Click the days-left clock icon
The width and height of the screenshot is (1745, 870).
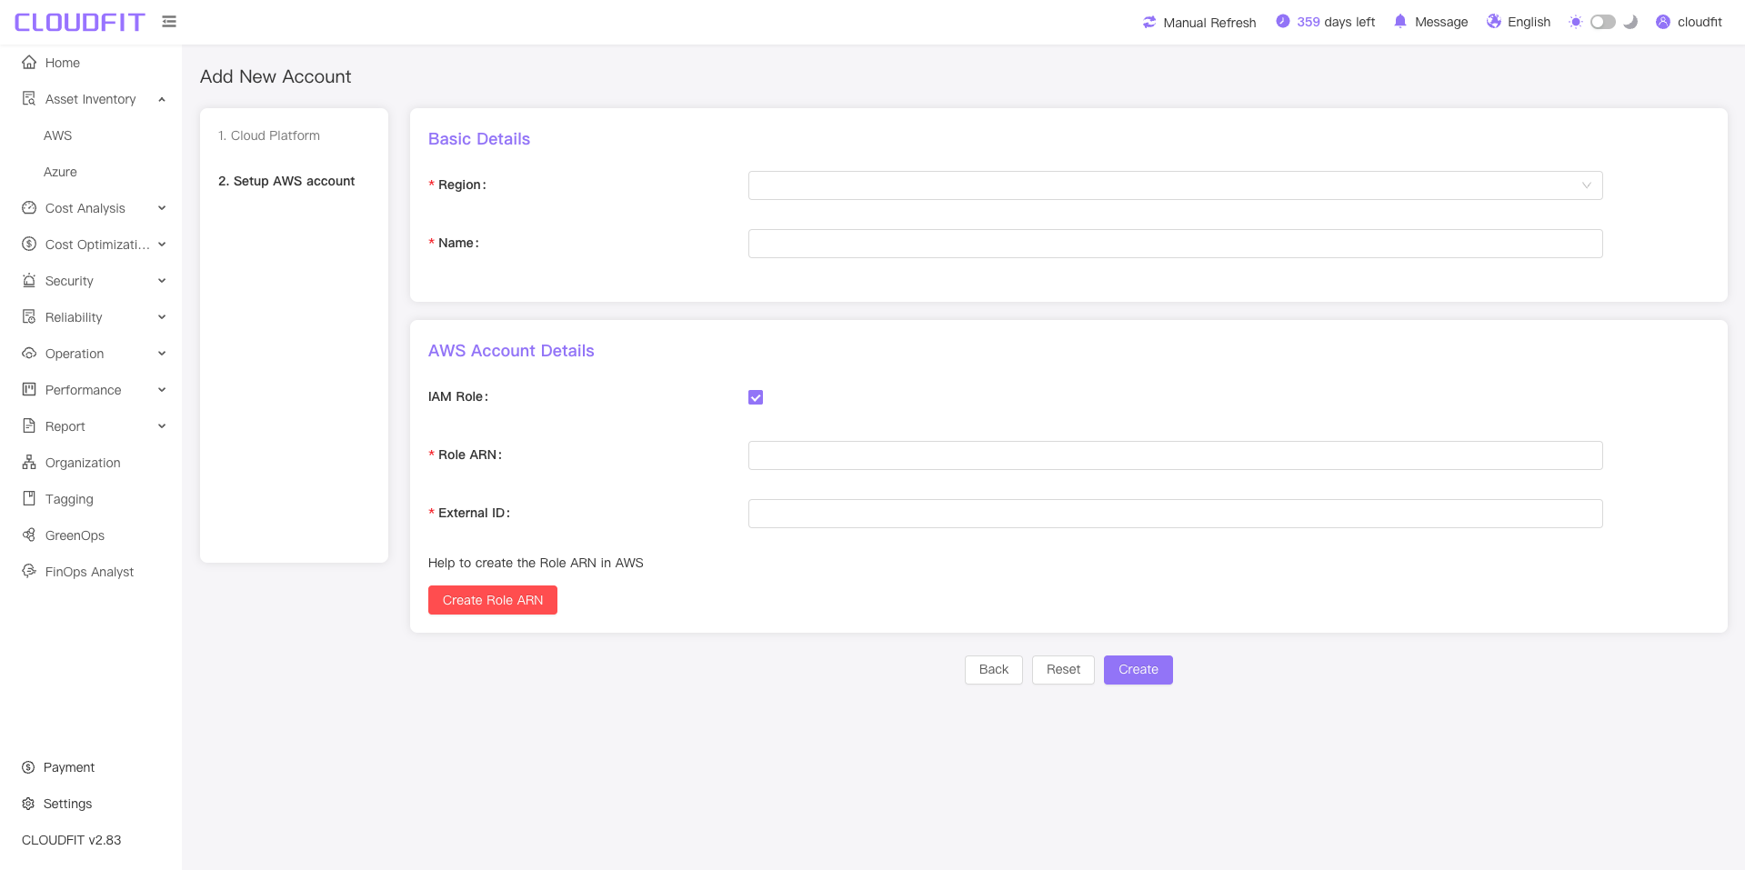[1283, 22]
